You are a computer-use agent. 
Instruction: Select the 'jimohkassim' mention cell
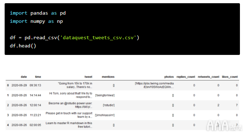pos(105,115)
